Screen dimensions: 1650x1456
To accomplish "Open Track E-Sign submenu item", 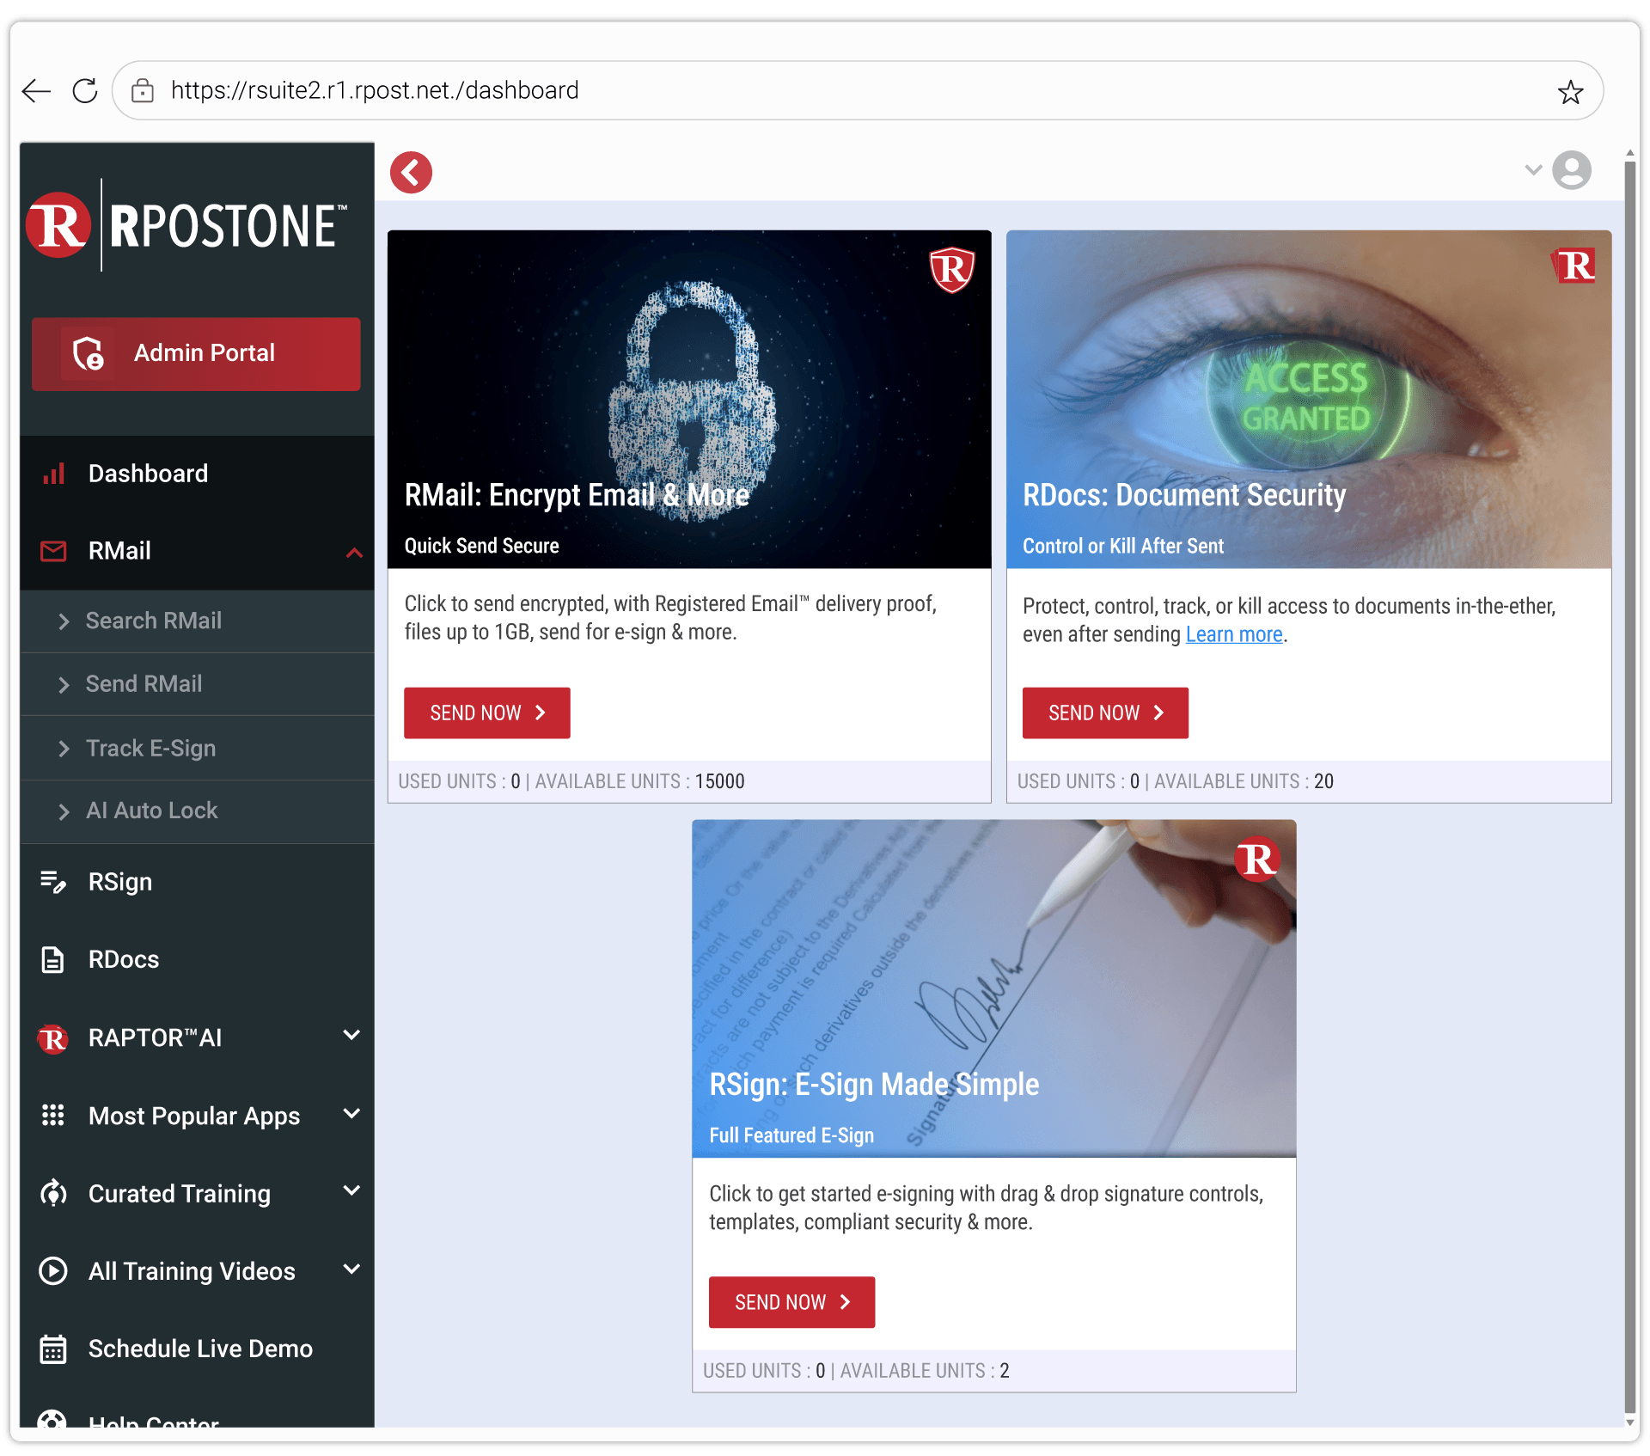I will click(197, 748).
